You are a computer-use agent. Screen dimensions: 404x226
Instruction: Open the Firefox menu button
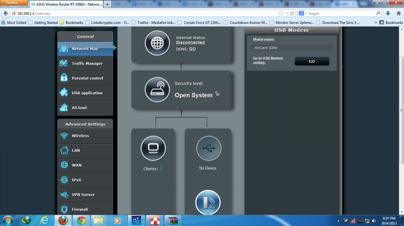coord(14,3)
